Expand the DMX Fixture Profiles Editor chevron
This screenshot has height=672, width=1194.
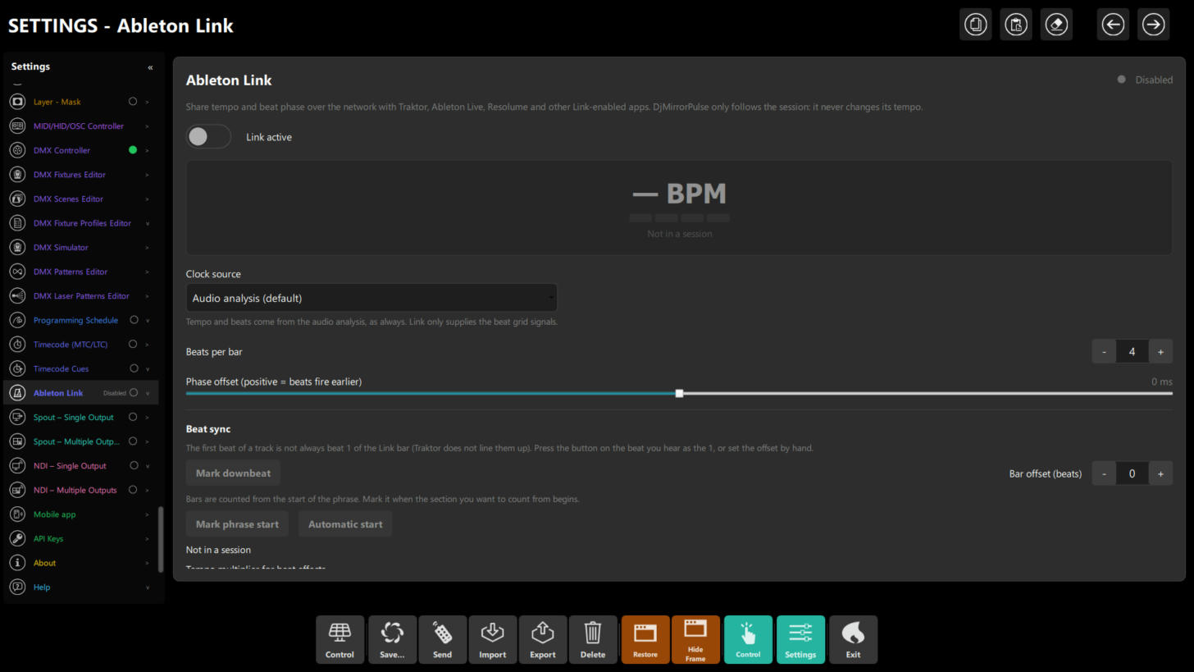148,223
